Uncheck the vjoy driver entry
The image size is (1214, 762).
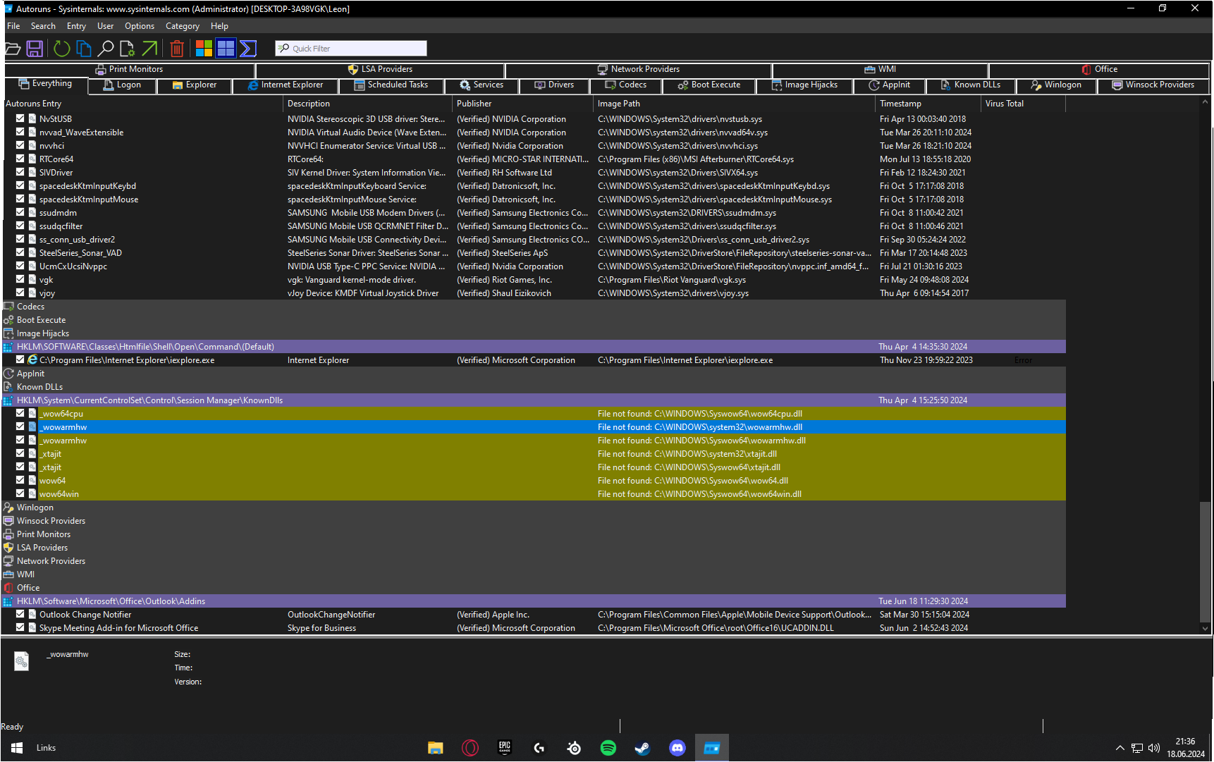pos(20,293)
